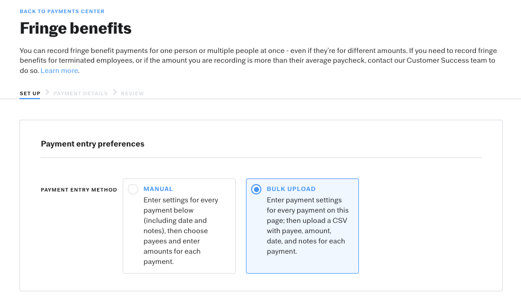Image resolution: width=521 pixels, height=305 pixels.
Task: Select the Set Up step tab
Action: [x=30, y=93]
